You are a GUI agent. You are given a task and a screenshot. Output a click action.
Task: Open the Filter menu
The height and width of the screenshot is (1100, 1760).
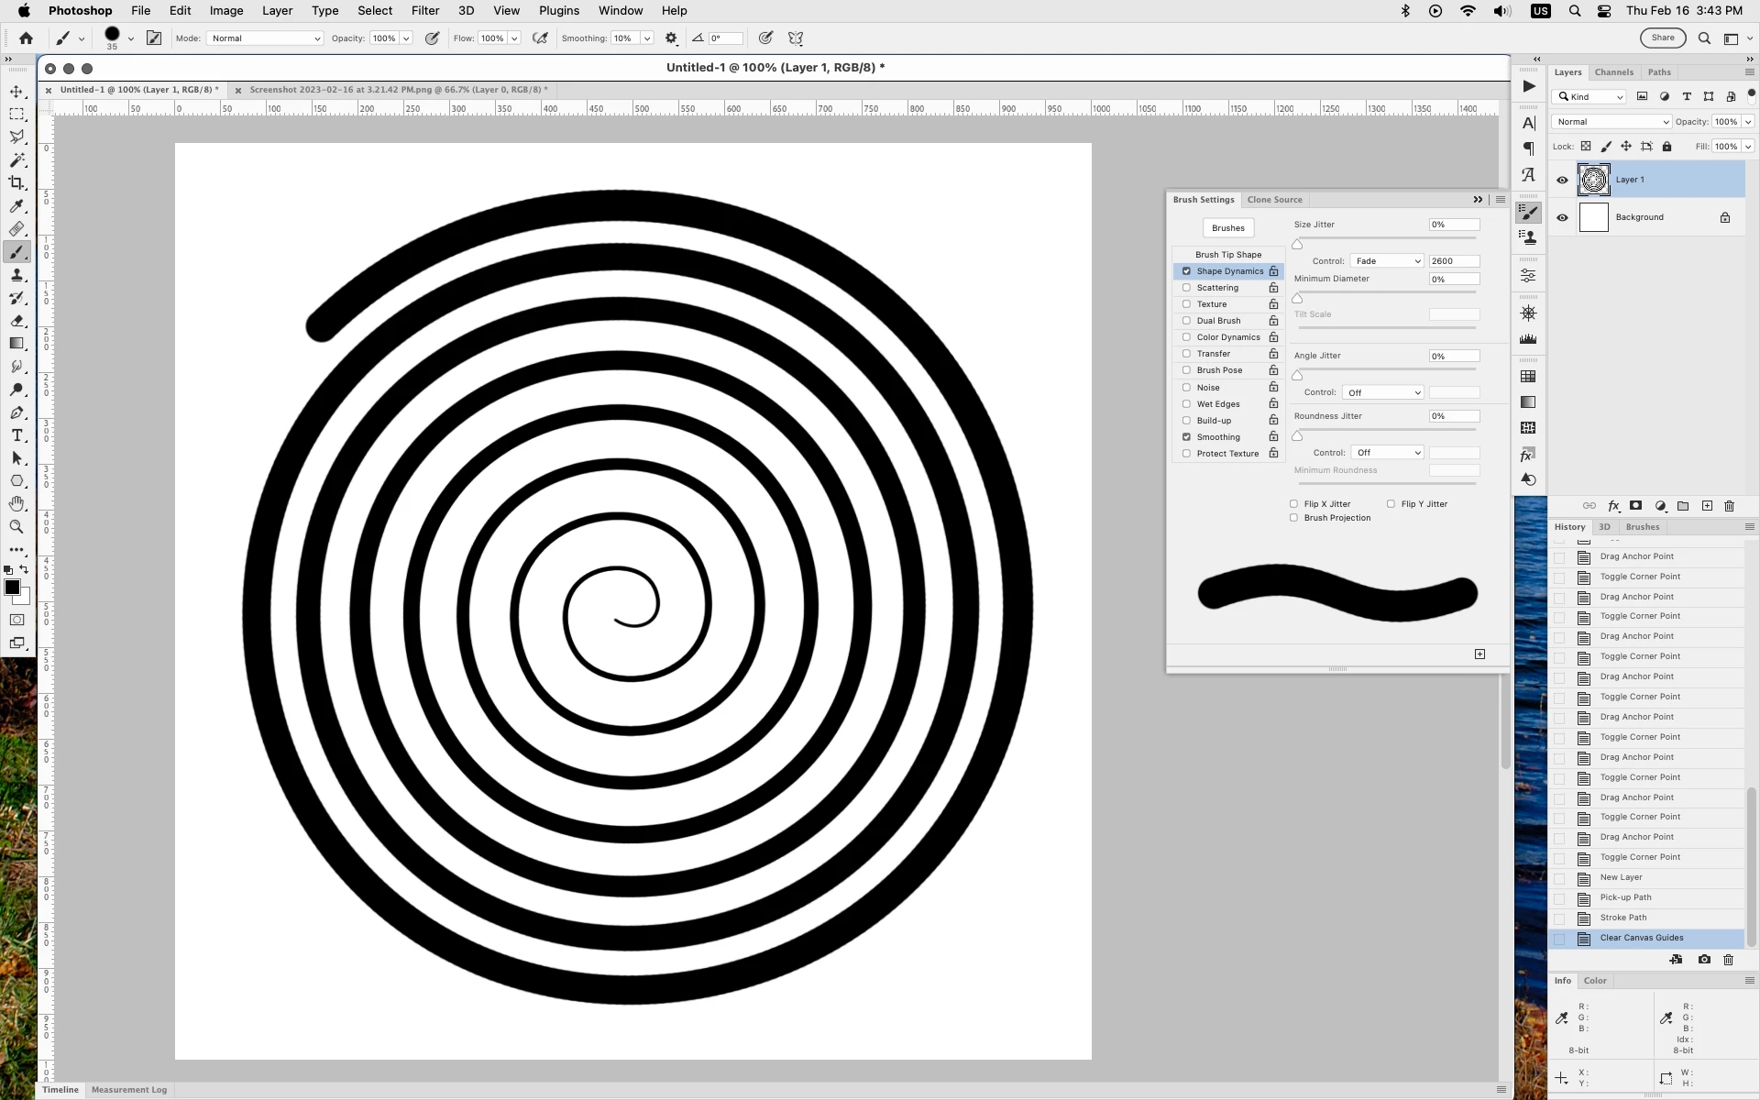tap(424, 11)
